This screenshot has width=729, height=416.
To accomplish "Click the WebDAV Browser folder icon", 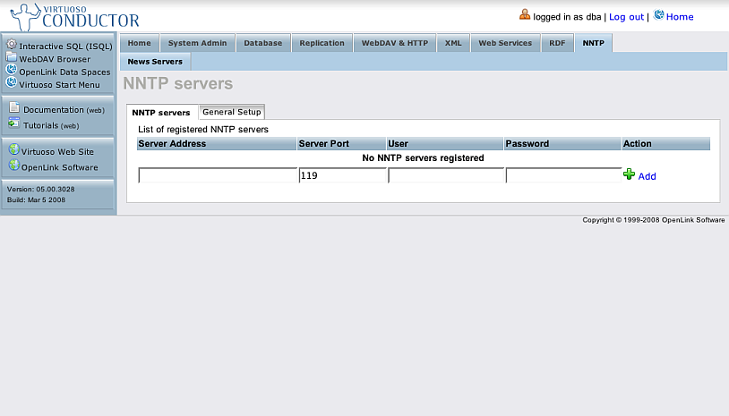I will tap(12, 57).
